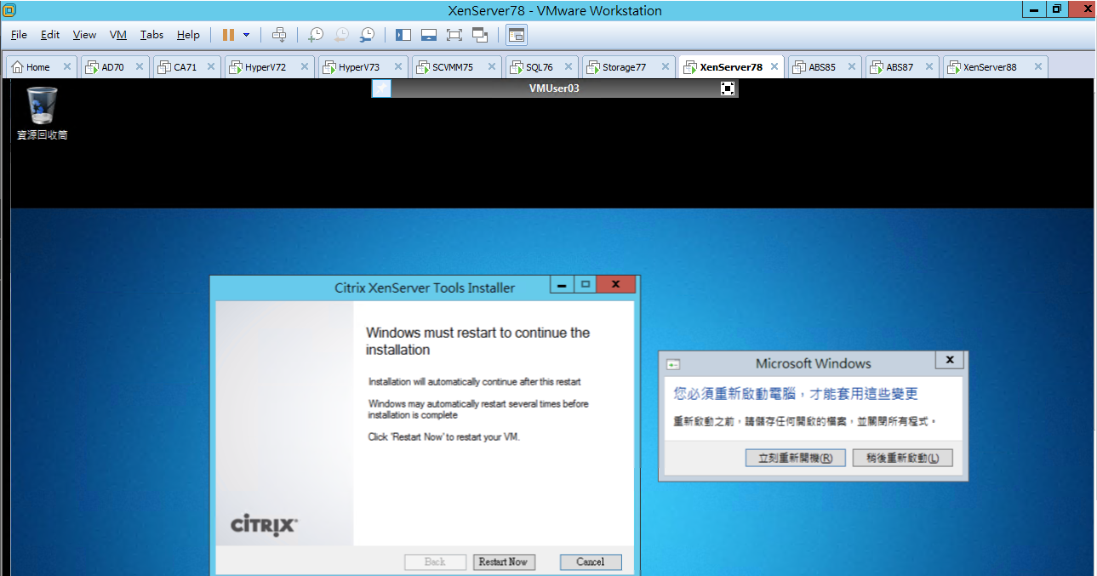Switch to the Storage77 tab
1097x576 pixels.
pyautogui.click(x=624, y=67)
